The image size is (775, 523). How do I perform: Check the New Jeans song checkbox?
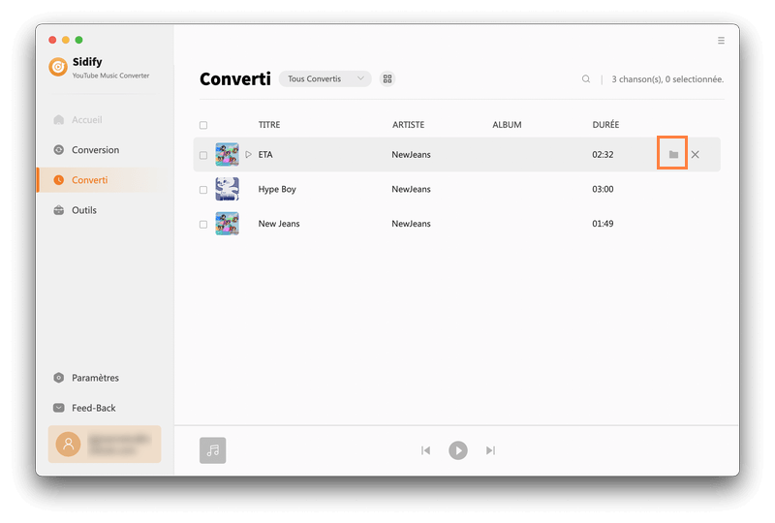click(x=203, y=224)
